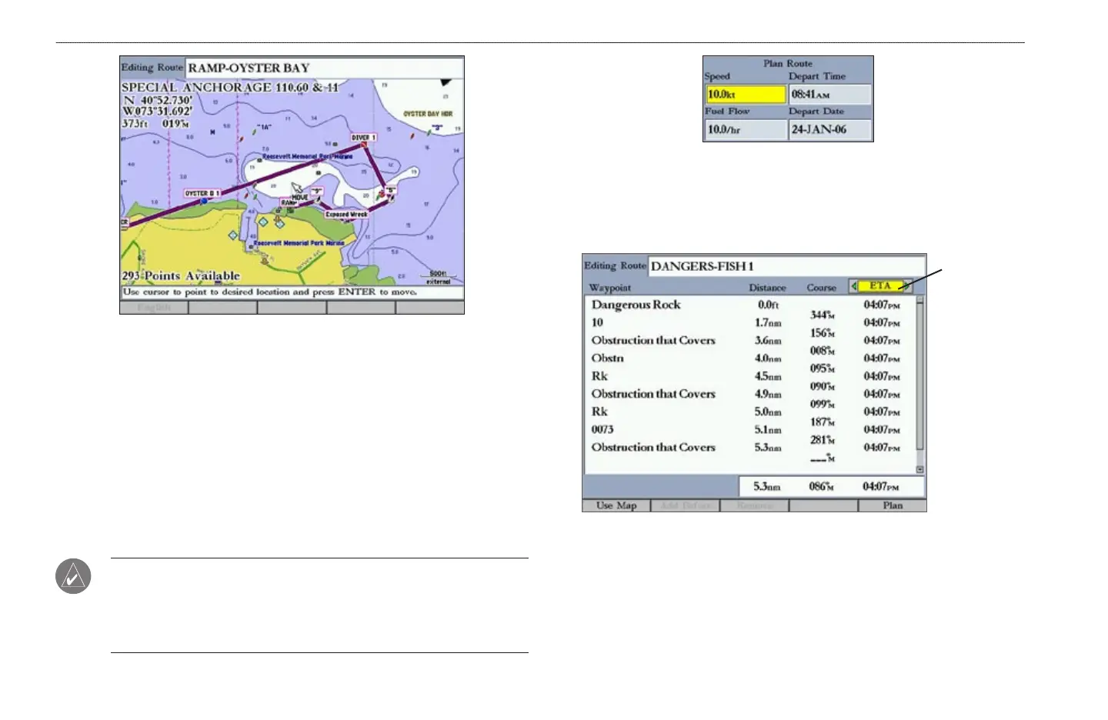This screenshot has height=720, width=1108.
Task: Click the W073°31.692' longitude readout
Action: 157,112
